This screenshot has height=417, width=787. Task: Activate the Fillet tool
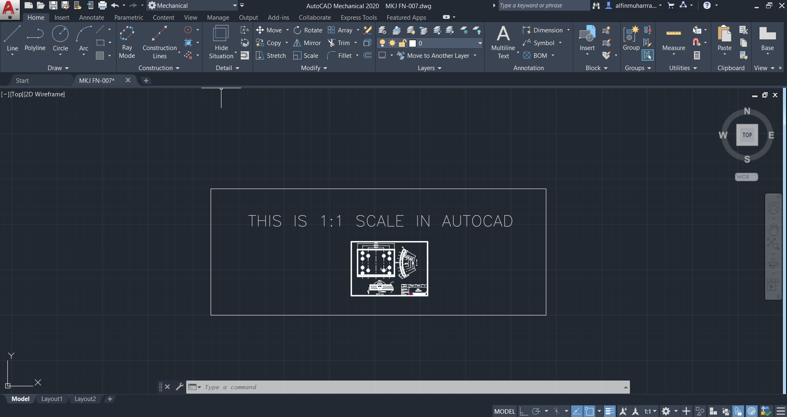point(343,55)
